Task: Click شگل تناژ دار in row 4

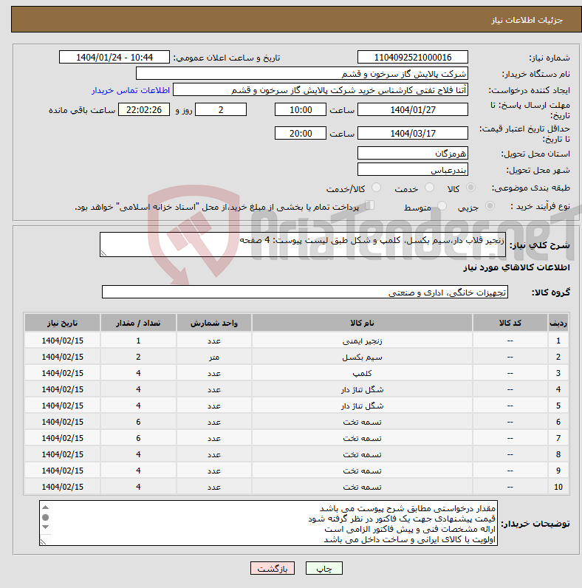Action: (x=362, y=389)
